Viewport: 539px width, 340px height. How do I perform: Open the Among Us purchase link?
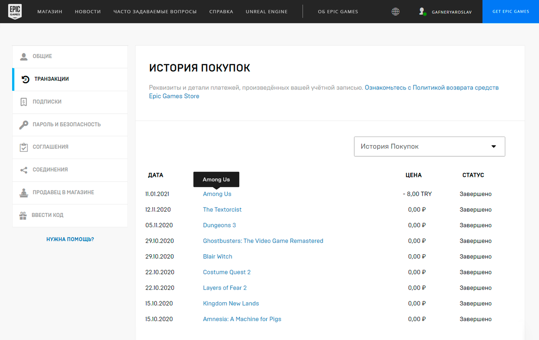tap(217, 194)
